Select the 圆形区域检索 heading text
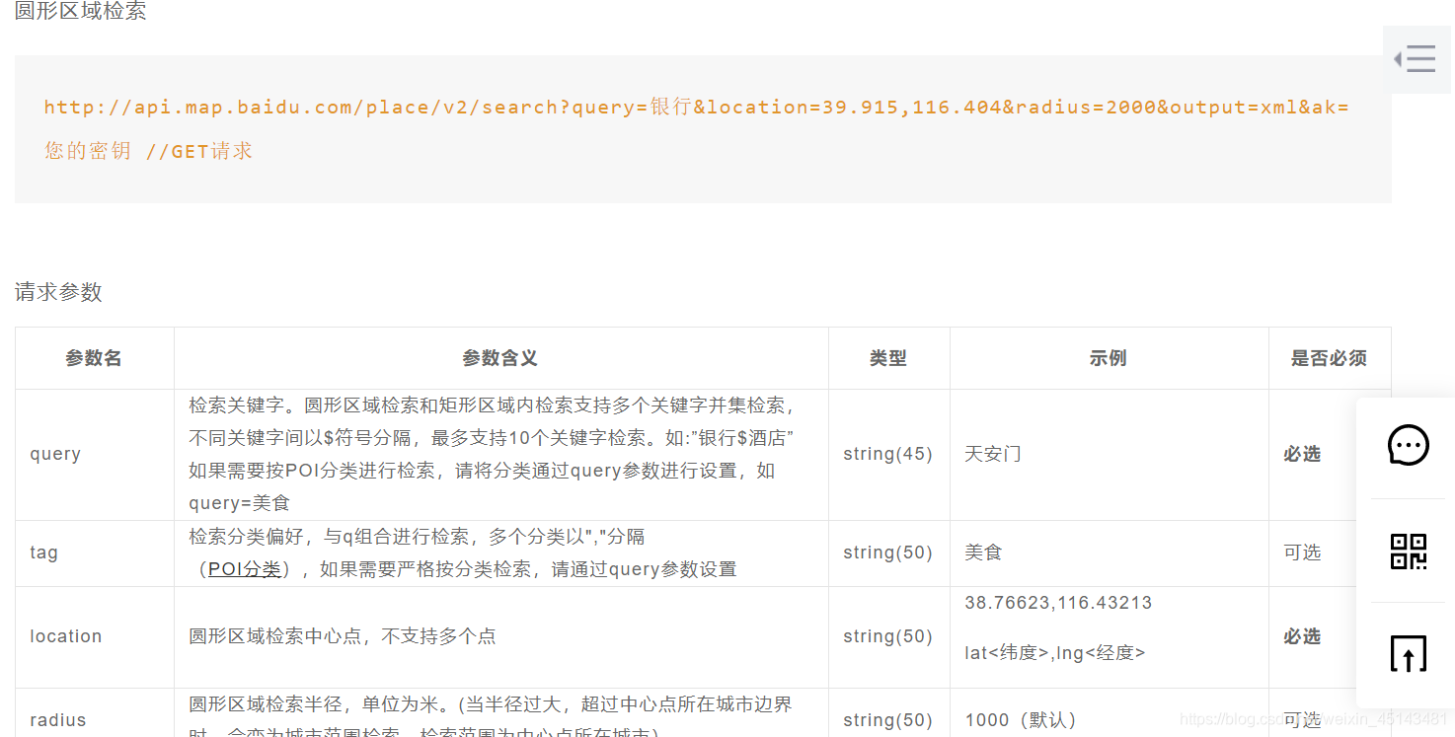Viewport: 1455px width, 737px height. 81,11
